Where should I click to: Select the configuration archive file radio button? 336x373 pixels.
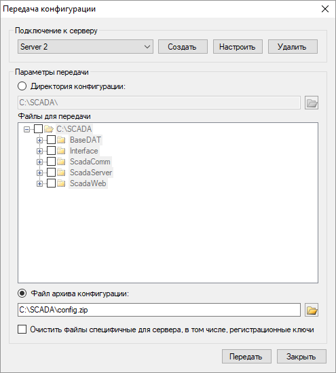(22, 294)
